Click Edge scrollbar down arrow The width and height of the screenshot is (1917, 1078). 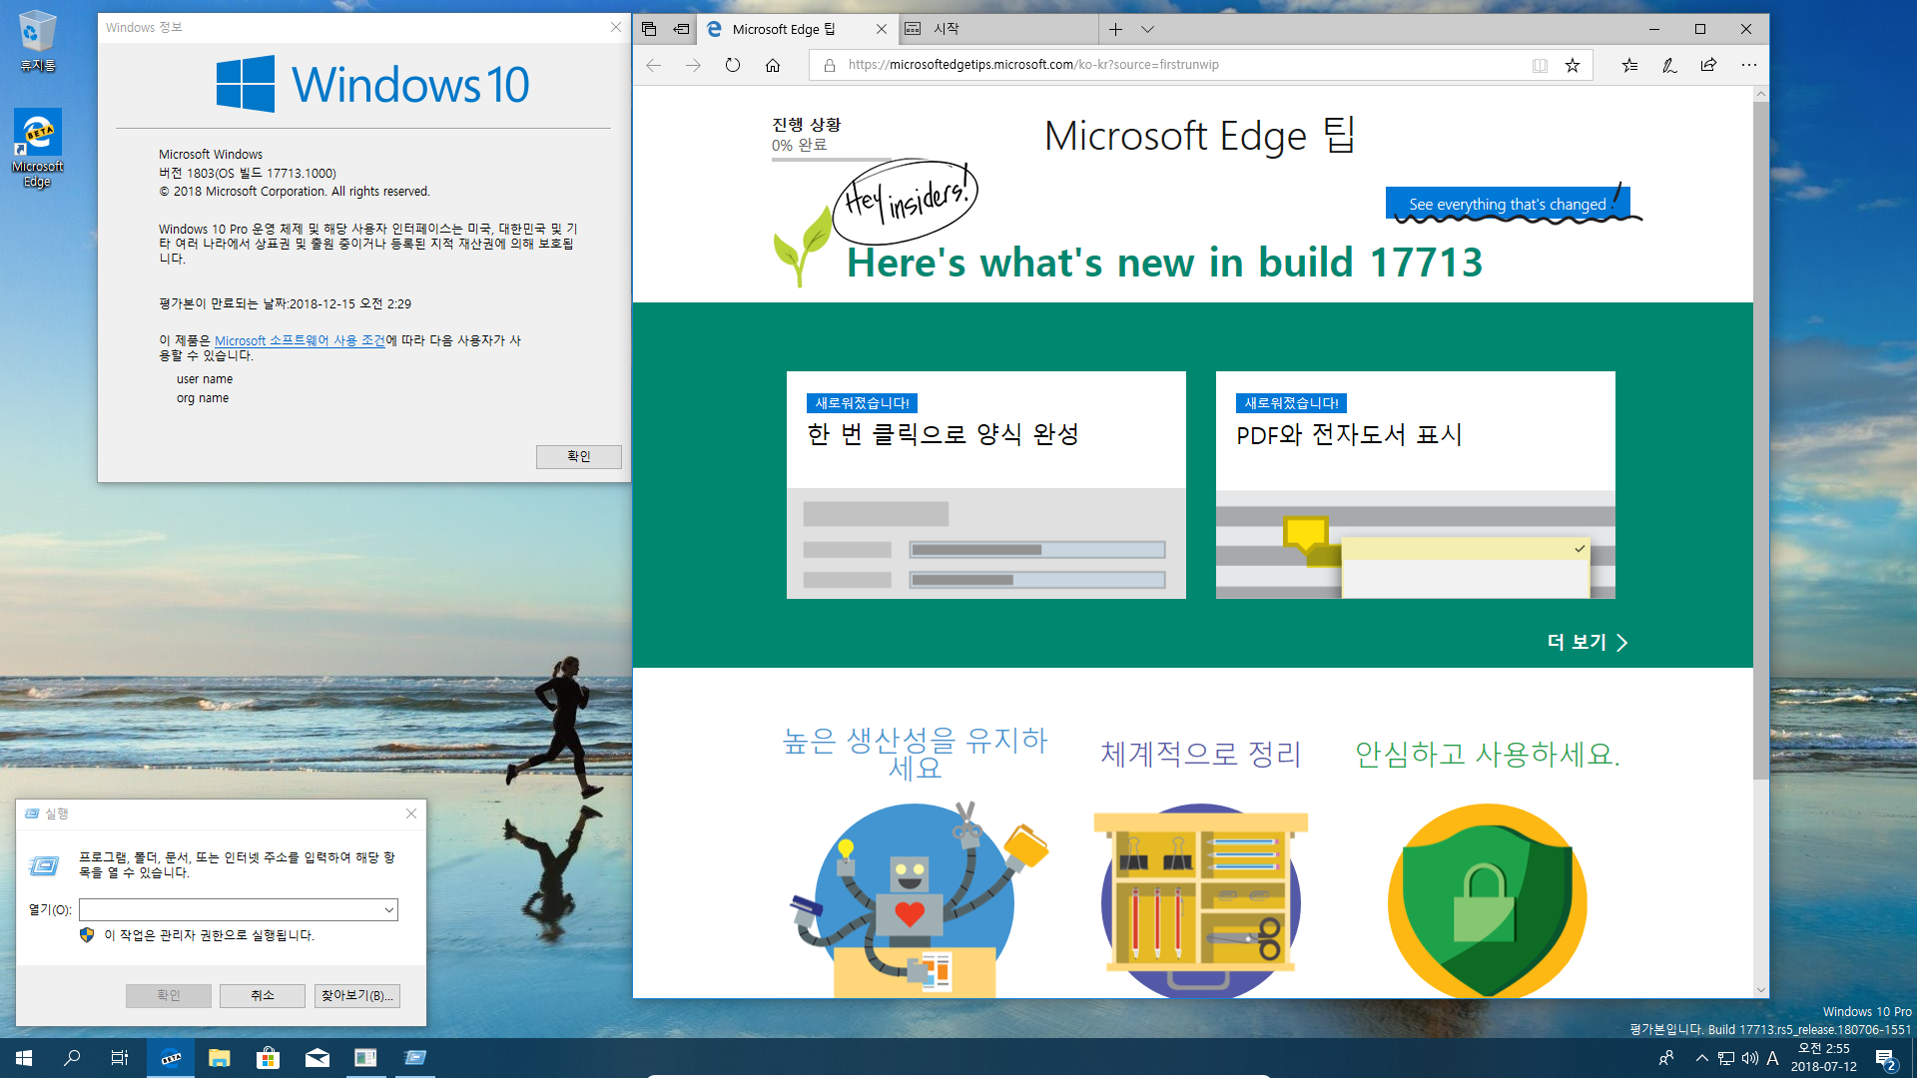coord(1761,990)
